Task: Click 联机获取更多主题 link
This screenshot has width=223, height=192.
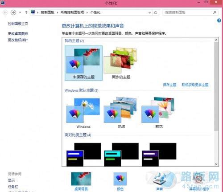Action: (x=195, y=85)
